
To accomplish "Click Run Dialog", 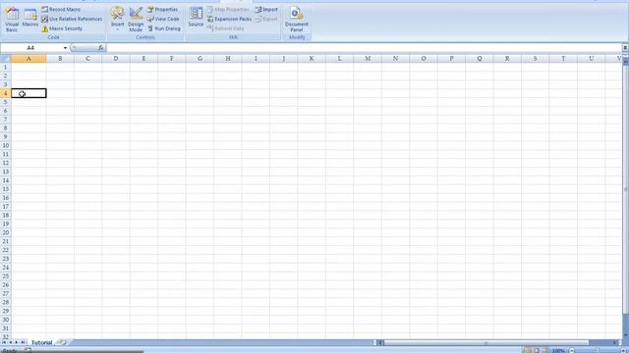I will click(164, 28).
